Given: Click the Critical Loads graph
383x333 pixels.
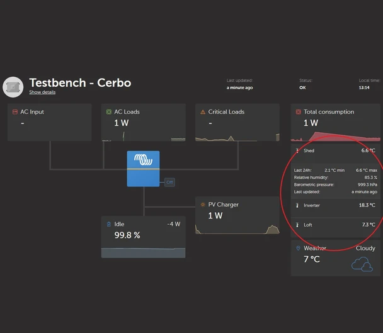Looking at the screenshot, I should click(237, 137).
